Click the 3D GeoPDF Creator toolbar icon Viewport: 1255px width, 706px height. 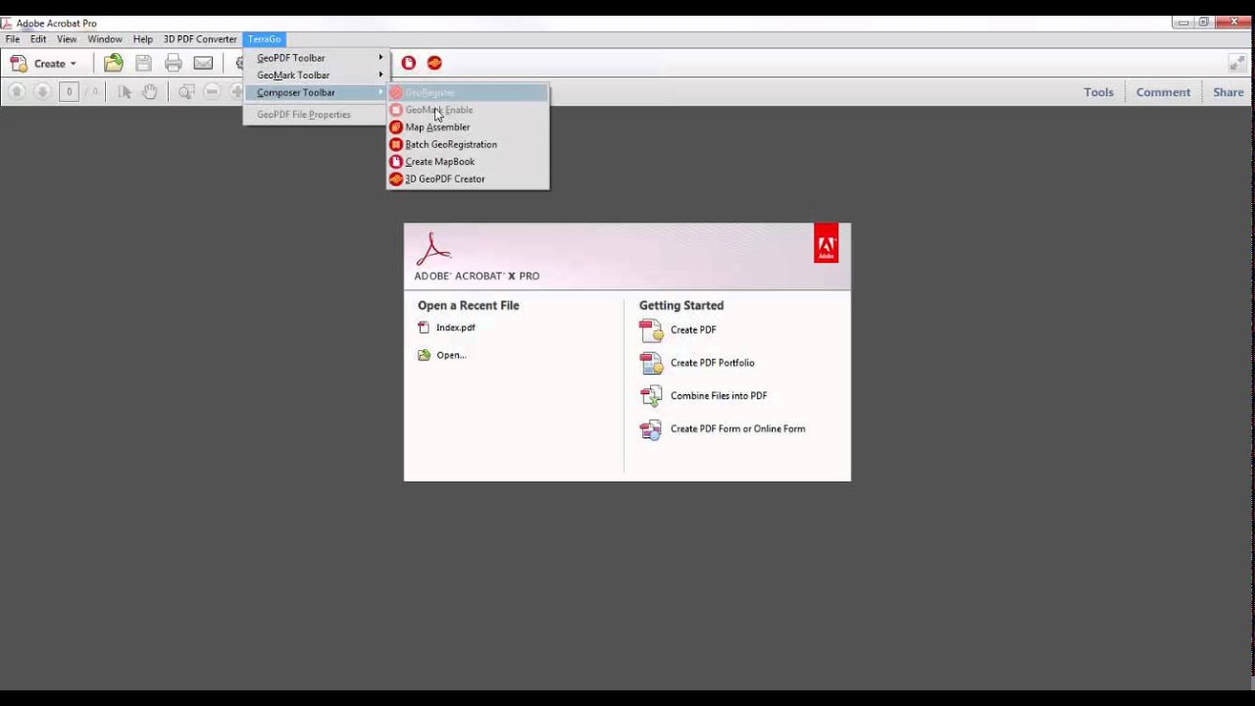(x=434, y=63)
